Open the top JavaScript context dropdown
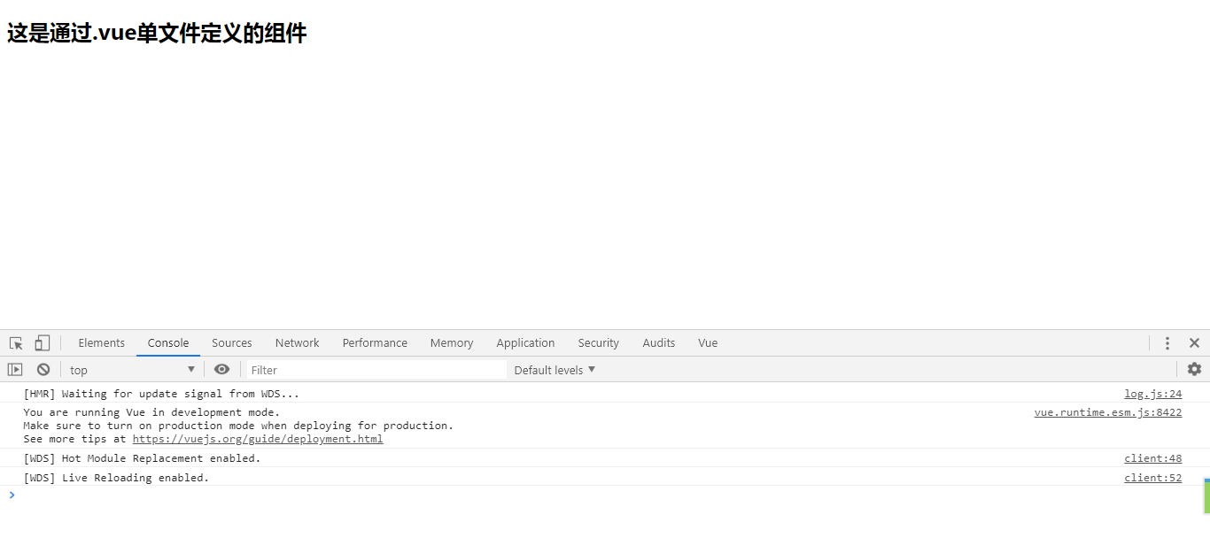Image resolution: width=1210 pixels, height=553 pixels. coord(132,370)
